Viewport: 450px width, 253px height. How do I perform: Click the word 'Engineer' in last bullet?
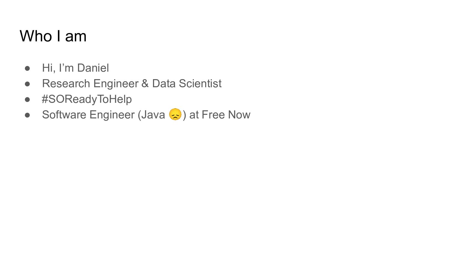tap(112, 115)
